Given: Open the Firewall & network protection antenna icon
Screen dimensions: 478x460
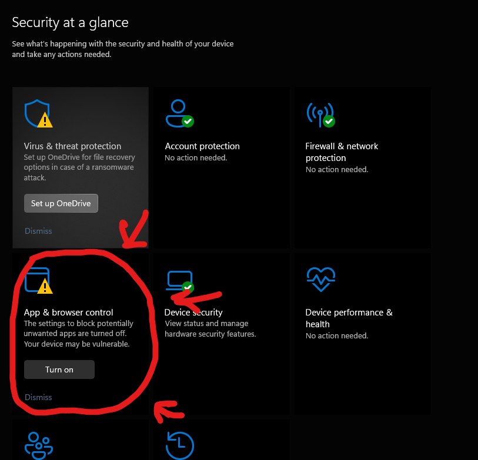Looking at the screenshot, I should [320, 115].
